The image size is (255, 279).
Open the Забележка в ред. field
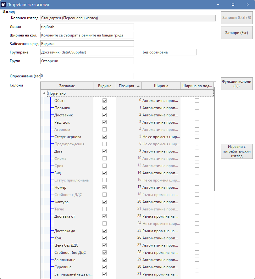tap(87, 44)
